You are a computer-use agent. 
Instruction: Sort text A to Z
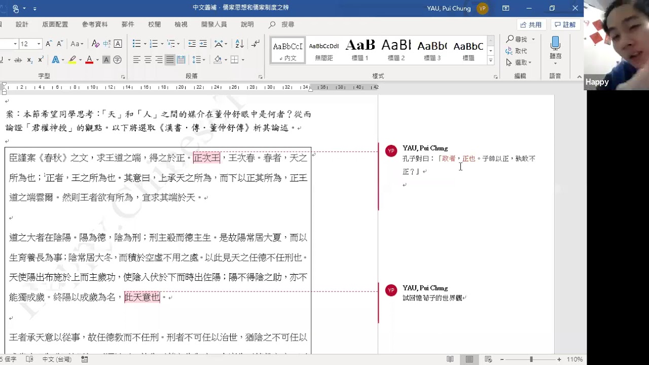pyautogui.click(x=240, y=44)
